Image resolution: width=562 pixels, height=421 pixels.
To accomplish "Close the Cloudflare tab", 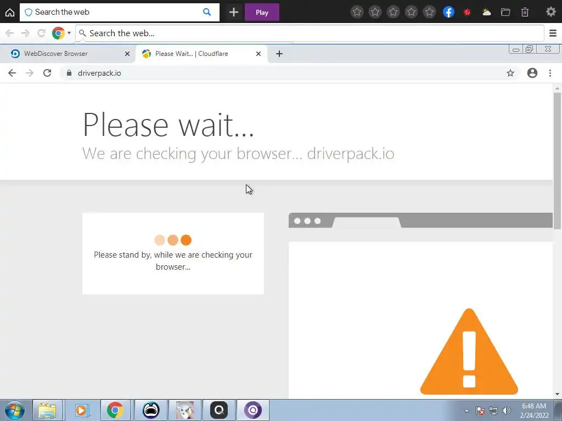I will coord(258,54).
